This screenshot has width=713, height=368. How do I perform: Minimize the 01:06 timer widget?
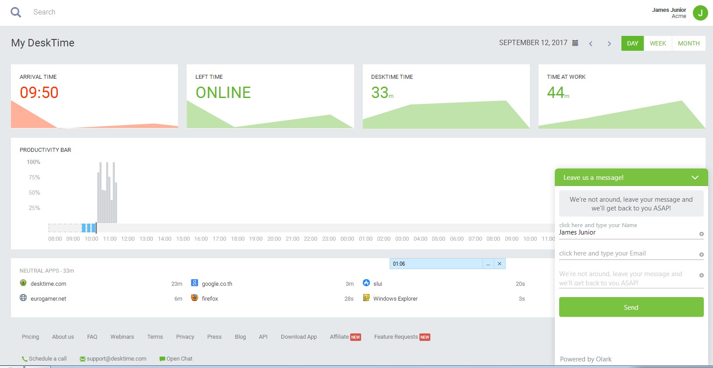pyautogui.click(x=488, y=264)
